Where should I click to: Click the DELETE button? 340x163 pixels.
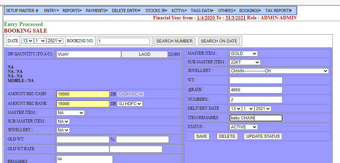coord(227,136)
